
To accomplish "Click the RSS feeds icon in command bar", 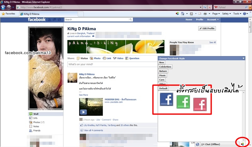I will point(191,14).
